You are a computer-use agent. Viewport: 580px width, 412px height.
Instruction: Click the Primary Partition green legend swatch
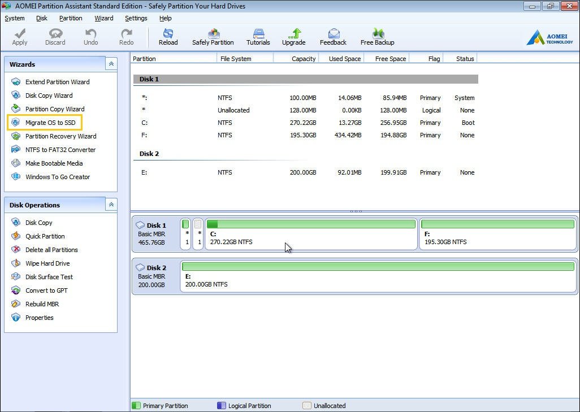[136, 406]
